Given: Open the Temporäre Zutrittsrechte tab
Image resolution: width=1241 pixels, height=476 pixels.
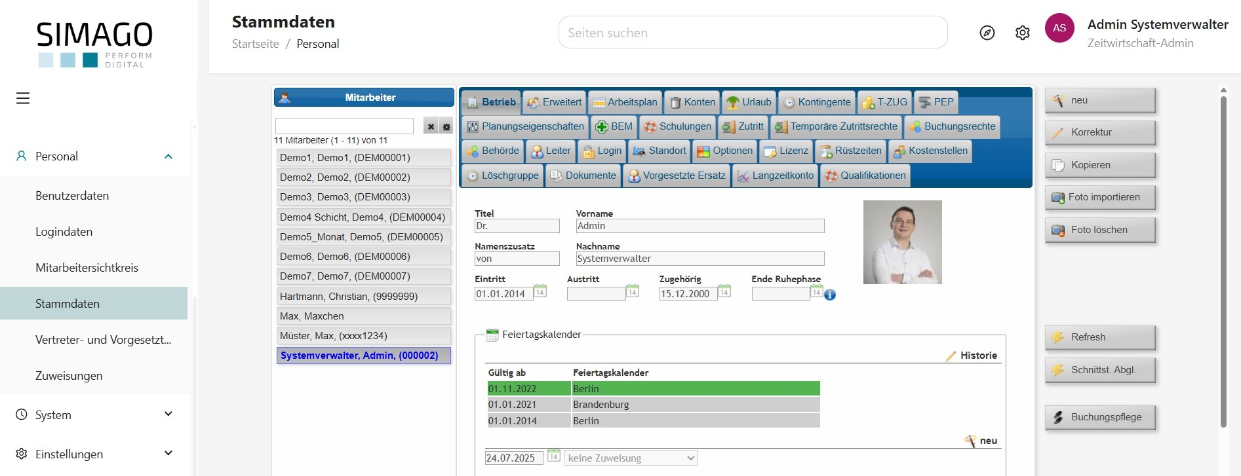Looking at the screenshot, I should pyautogui.click(x=836, y=126).
